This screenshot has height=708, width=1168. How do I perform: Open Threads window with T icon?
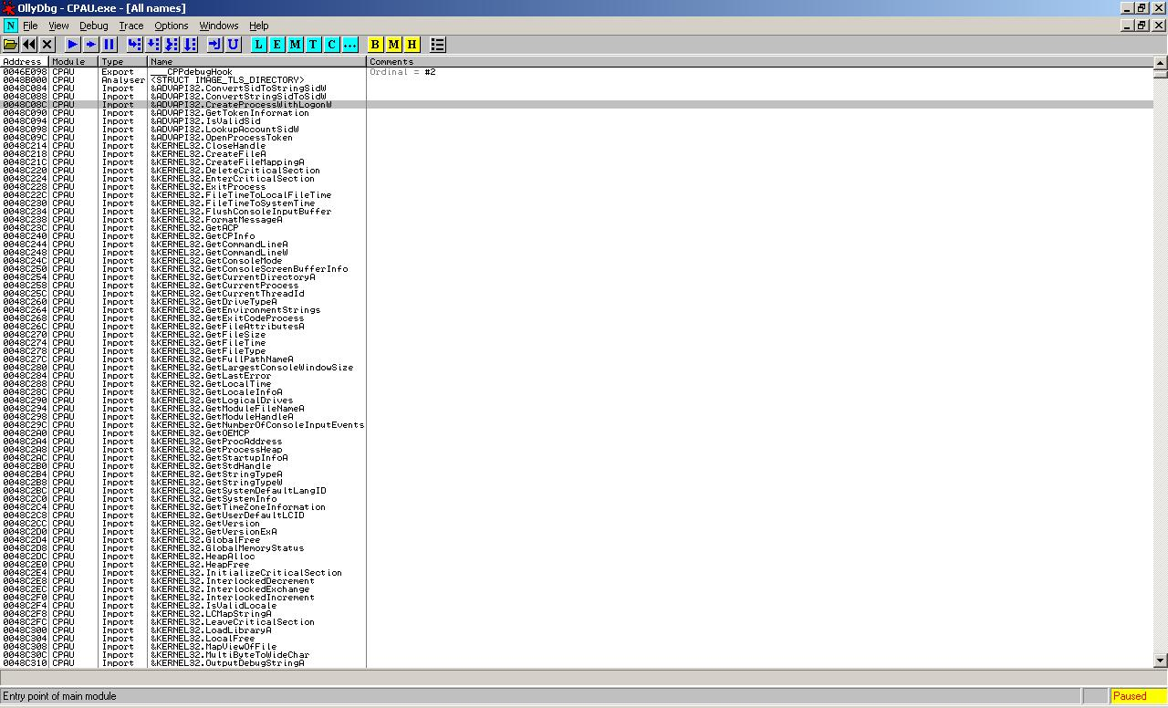(314, 44)
